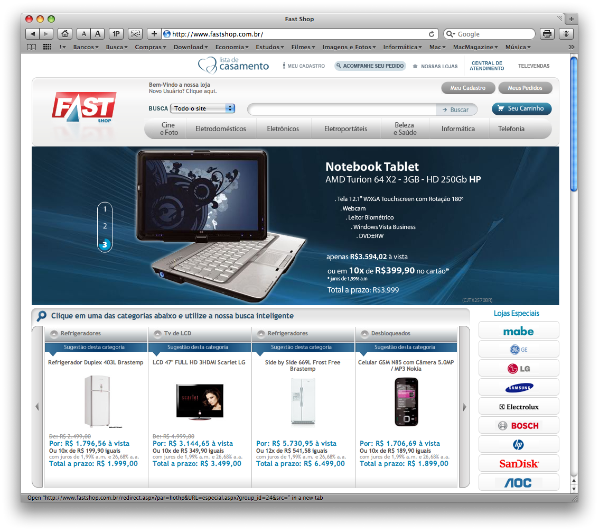Open the Informática store category tab
This screenshot has height=531, width=599.
pos(458,129)
